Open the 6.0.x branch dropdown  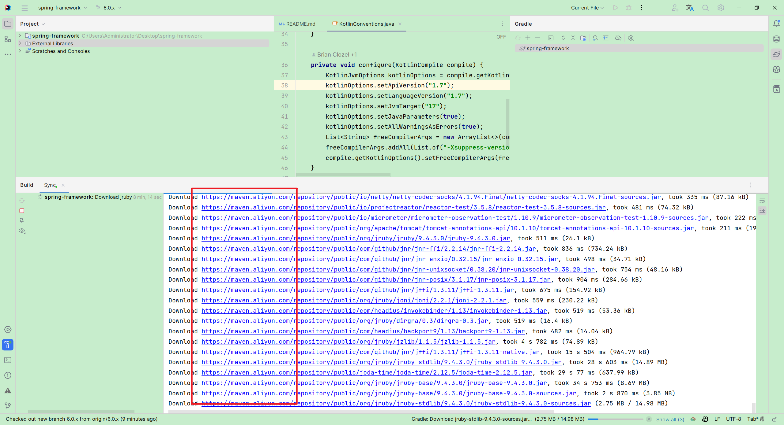pyautogui.click(x=109, y=8)
